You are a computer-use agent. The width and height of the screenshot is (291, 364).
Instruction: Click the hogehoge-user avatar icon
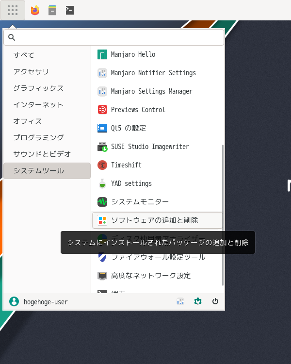(14, 301)
